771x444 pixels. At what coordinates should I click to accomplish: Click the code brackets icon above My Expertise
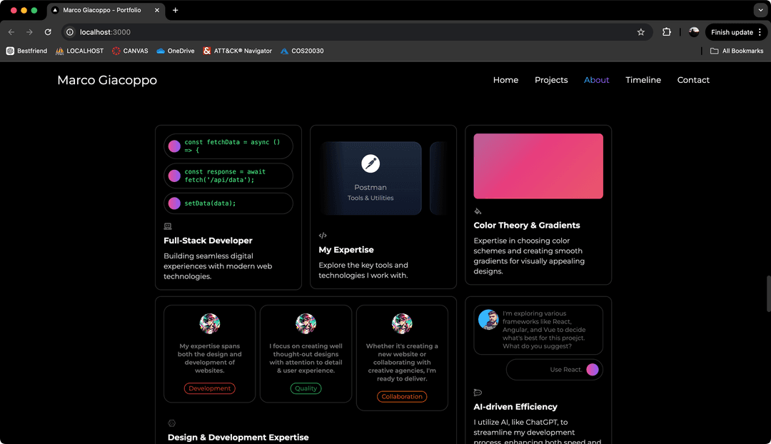point(323,236)
